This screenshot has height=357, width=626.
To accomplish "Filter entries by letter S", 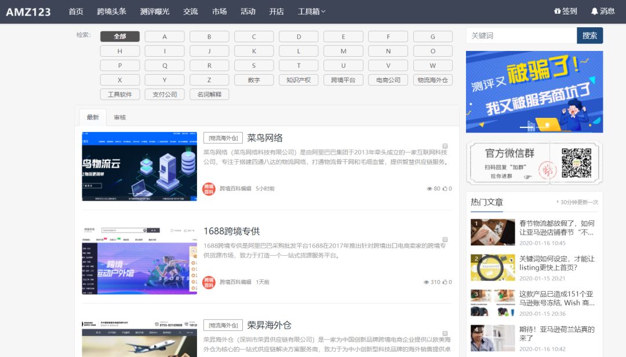I will click(254, 65).
